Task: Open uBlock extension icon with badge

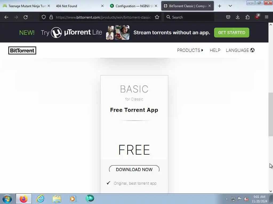Action: [257, 17]
